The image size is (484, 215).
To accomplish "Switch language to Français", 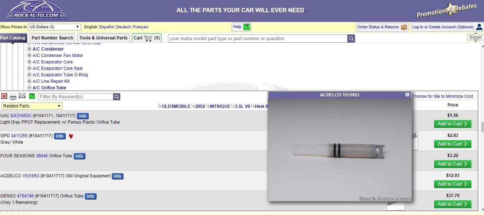I will pos(140,27).
